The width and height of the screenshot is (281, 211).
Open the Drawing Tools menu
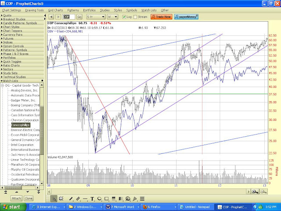point(34,10)
